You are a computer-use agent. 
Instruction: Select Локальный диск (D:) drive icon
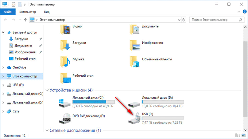(134, 104)
